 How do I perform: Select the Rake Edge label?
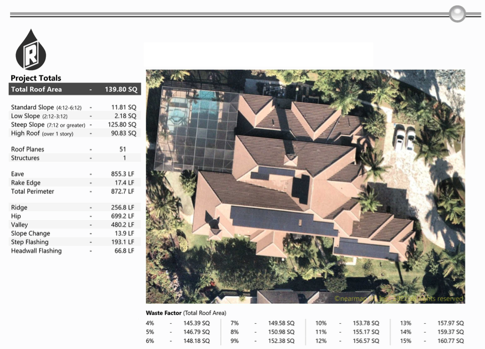[26, 183]
